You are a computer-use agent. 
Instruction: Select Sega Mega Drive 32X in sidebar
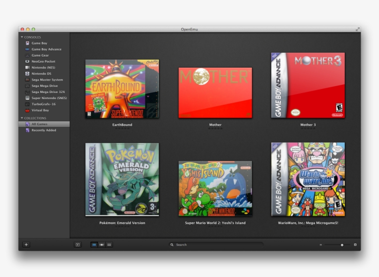click(x=44, y=92)
